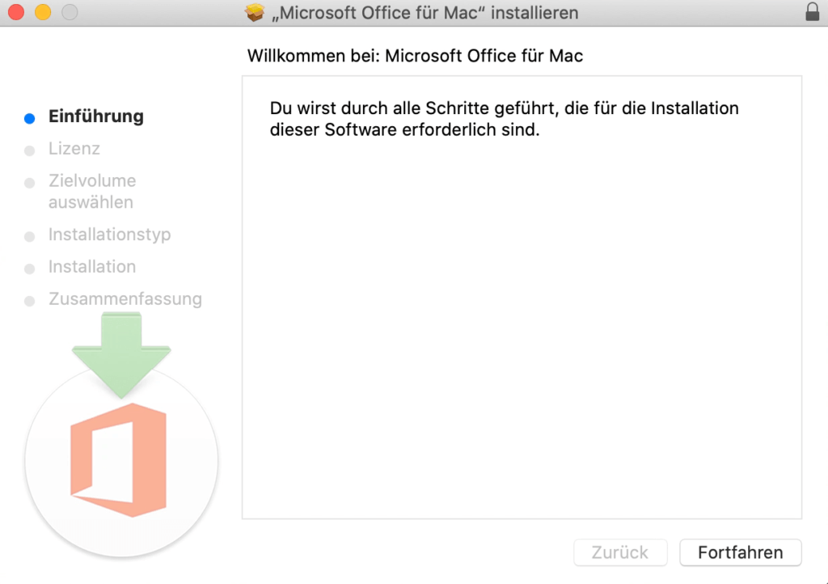Click the Lizenz step bullet
The image size is (828, 584).
[30, 150]
